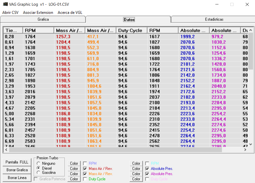255x183 pixels.
Task: Click Color button for magenta Absolute Pres.
Action: 136,174
